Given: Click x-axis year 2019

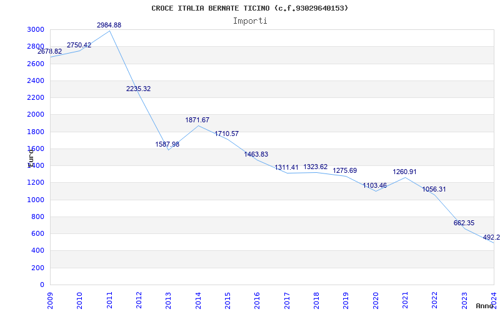Looking at the screenshot, I should (346, 301).
